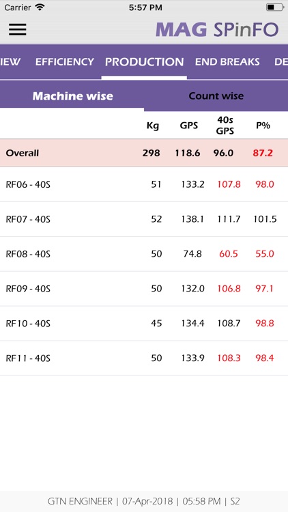Screen dimensions: 288x512
Task: Select the Overall summary row
Action: [x=144, y=153]
